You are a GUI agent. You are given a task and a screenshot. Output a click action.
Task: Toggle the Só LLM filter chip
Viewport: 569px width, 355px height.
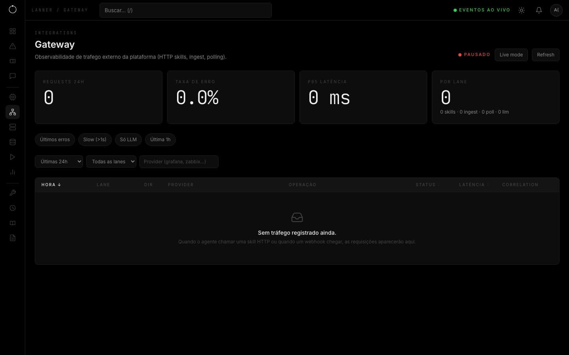pos(128,140)
